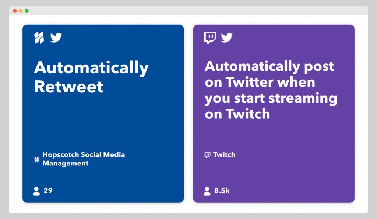Visit the Hopscotch Social Media Management author link
Screen dimensions: 377x219
pyautogui.click(x=84, y=159)
